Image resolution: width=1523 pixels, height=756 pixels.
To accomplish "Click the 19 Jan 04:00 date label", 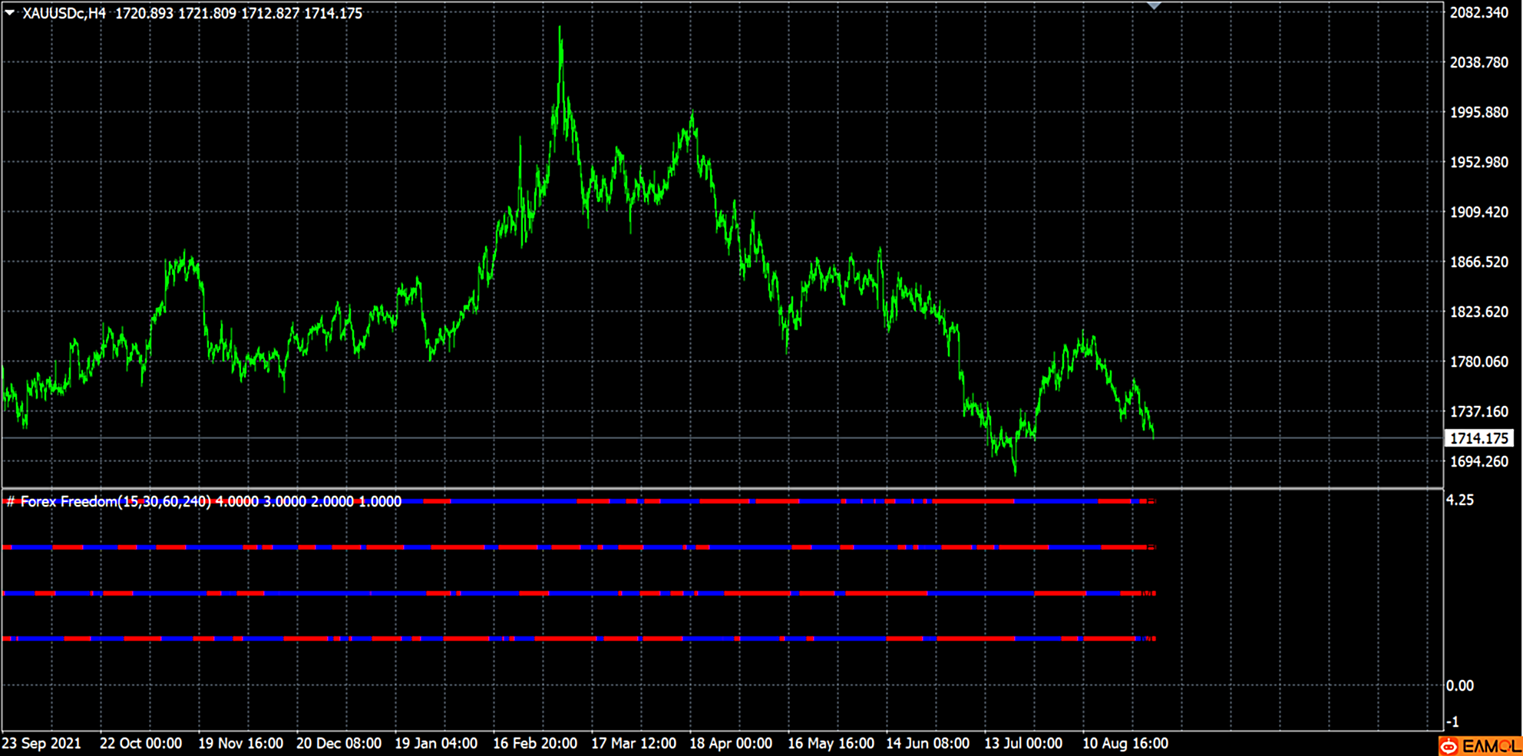I will 436,743.
